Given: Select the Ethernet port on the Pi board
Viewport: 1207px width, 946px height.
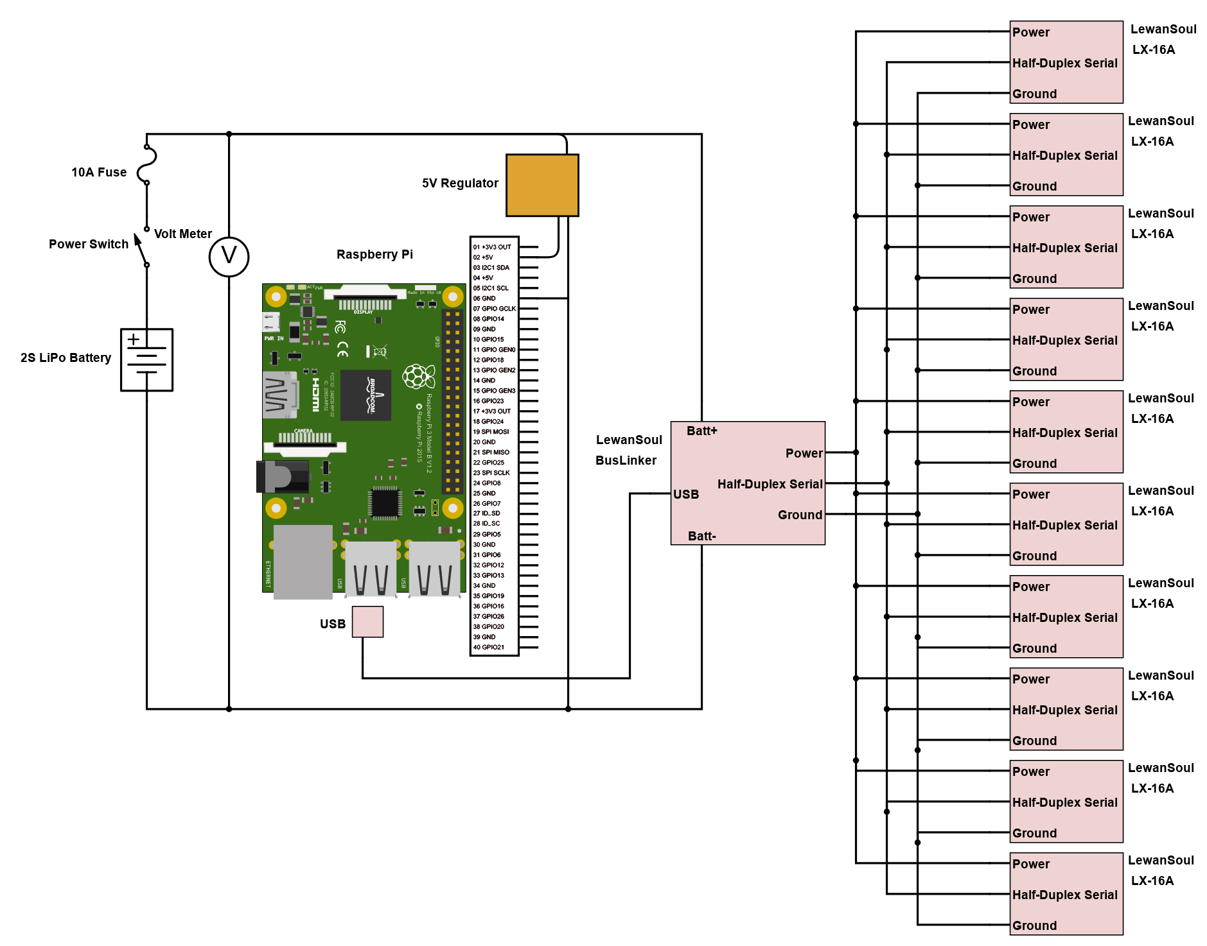Looking at the screenshot, I should (x=303, y=562).
